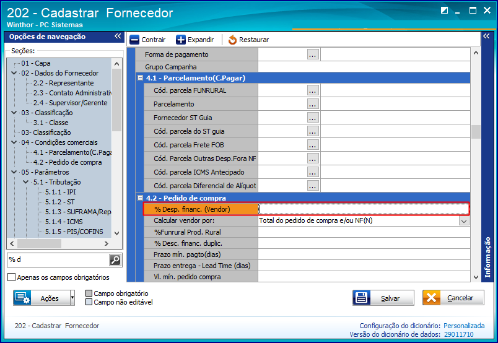Click the Grupo Campanha value field
Screen dimensions: 498x343
[x=364, y=67]
